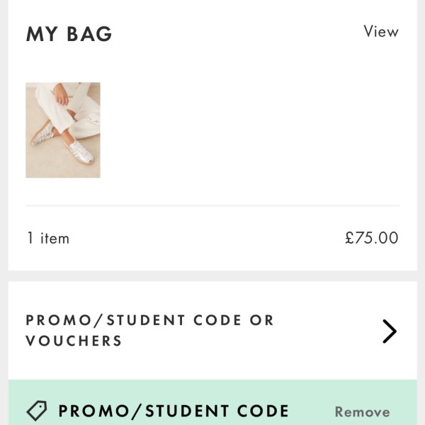Click grey gap between bag and promo cards
The height and width of the screenshot is (425, 425).
[212, 276]
